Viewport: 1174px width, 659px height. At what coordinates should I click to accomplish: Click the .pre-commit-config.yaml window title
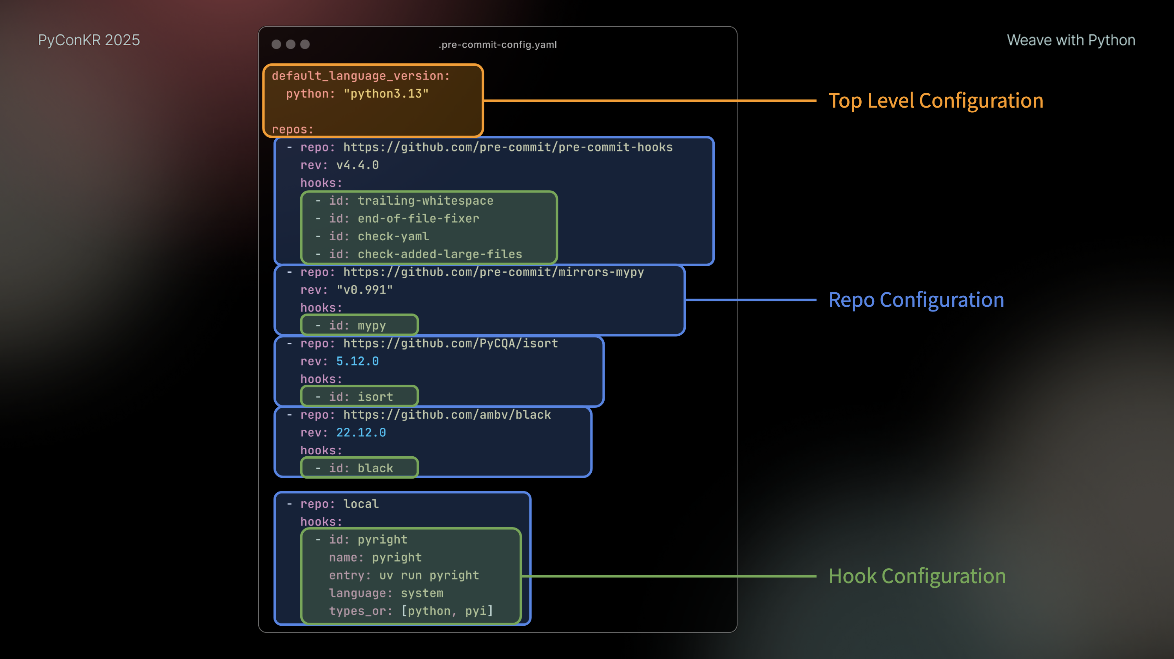[497, 45]
